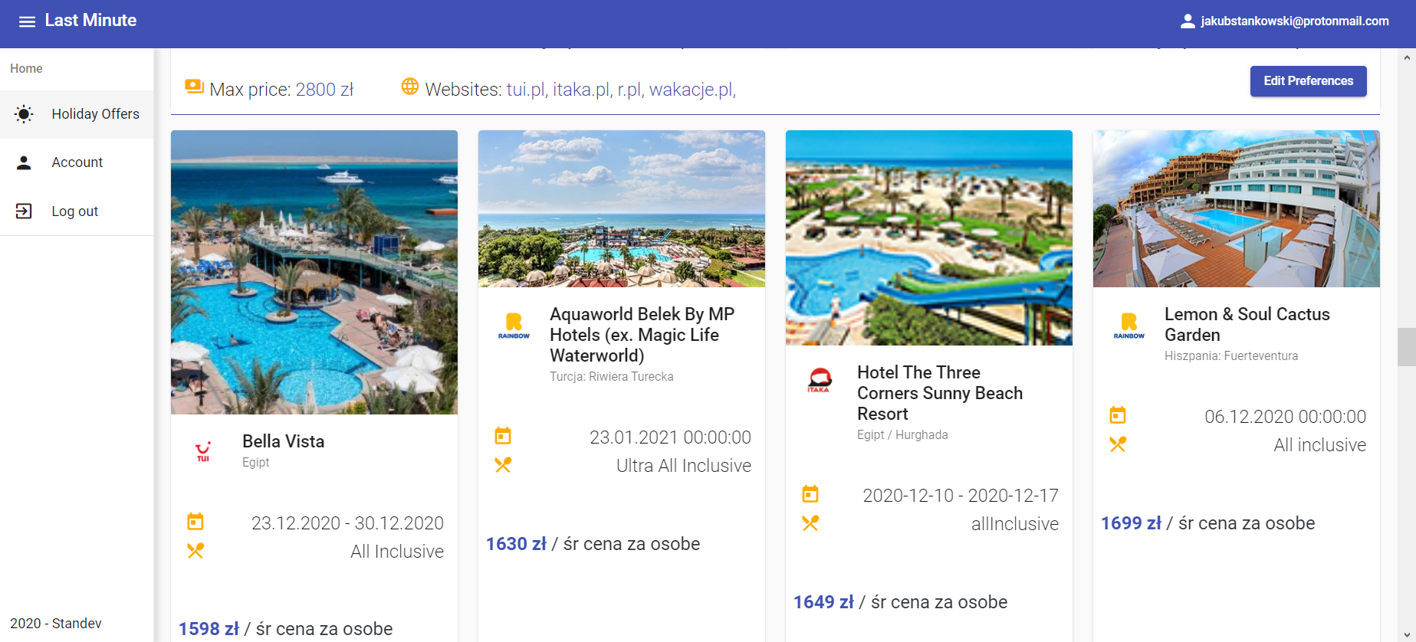Screen dimensions: 1416x642
Task: Click the TUI logo on Bella Vista card
Action: coord(203,451)
